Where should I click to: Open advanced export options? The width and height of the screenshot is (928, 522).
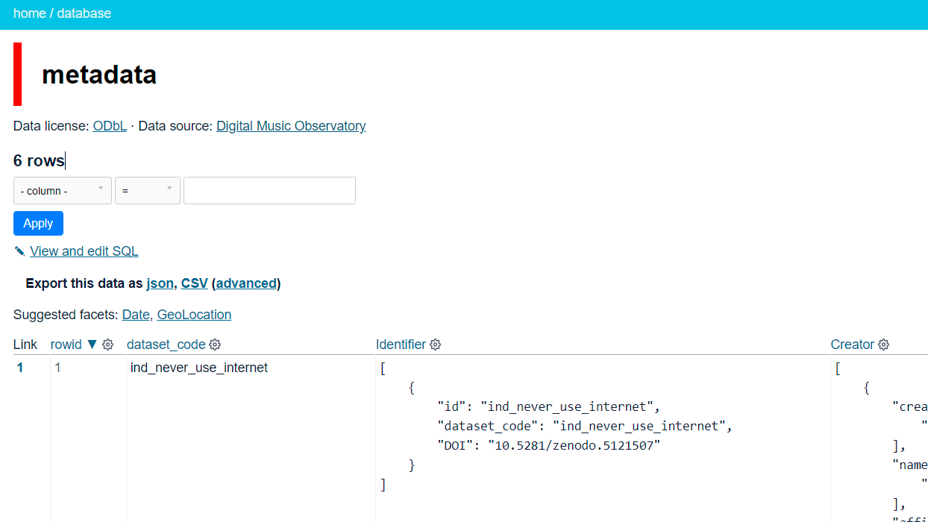point(246,283)
